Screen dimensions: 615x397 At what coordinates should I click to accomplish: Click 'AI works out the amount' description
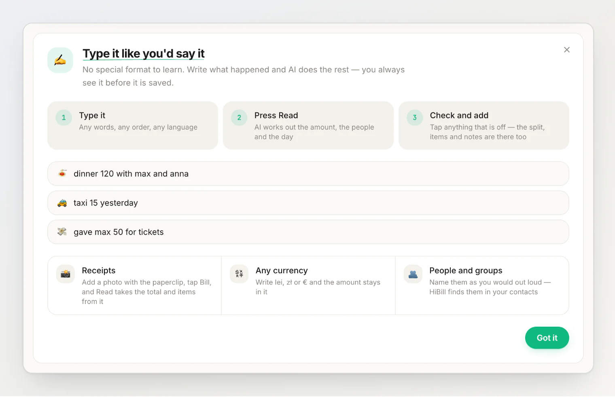tap(314, 132)
